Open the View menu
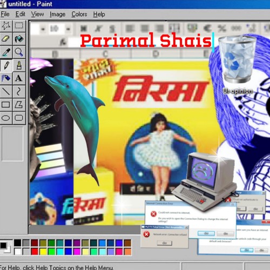The height and width of the screenshot is (270, 270). point(37,14)
